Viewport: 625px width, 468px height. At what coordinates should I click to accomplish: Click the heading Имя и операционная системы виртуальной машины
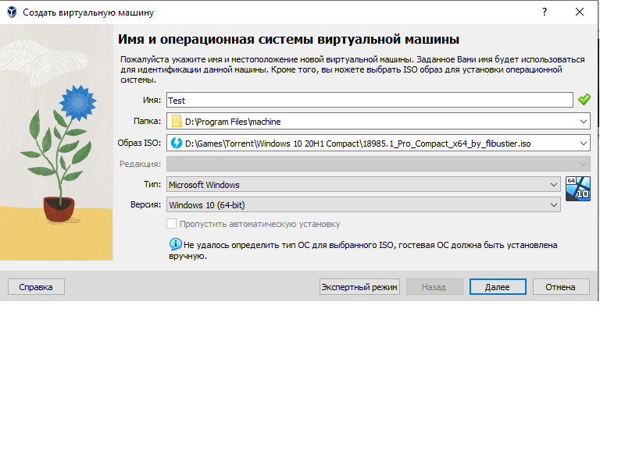click(x=288, y=40)
